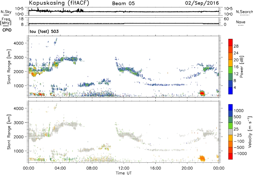The height and width of the screenshot is (175, 253).
Task: Click the 'Power [dB]' colorbar title
Action: coord(242,67)
